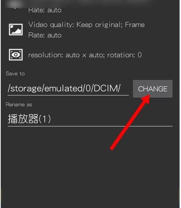
Task: Tap 'Rate: auto' beneath Video quality line
Action: pos(45,35)
